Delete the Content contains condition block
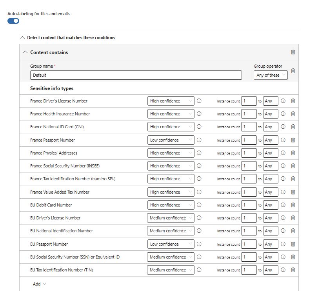This screenshot has width=318, height=291. point(293,52)
